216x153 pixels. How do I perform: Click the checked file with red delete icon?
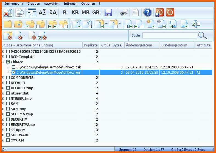42,35
